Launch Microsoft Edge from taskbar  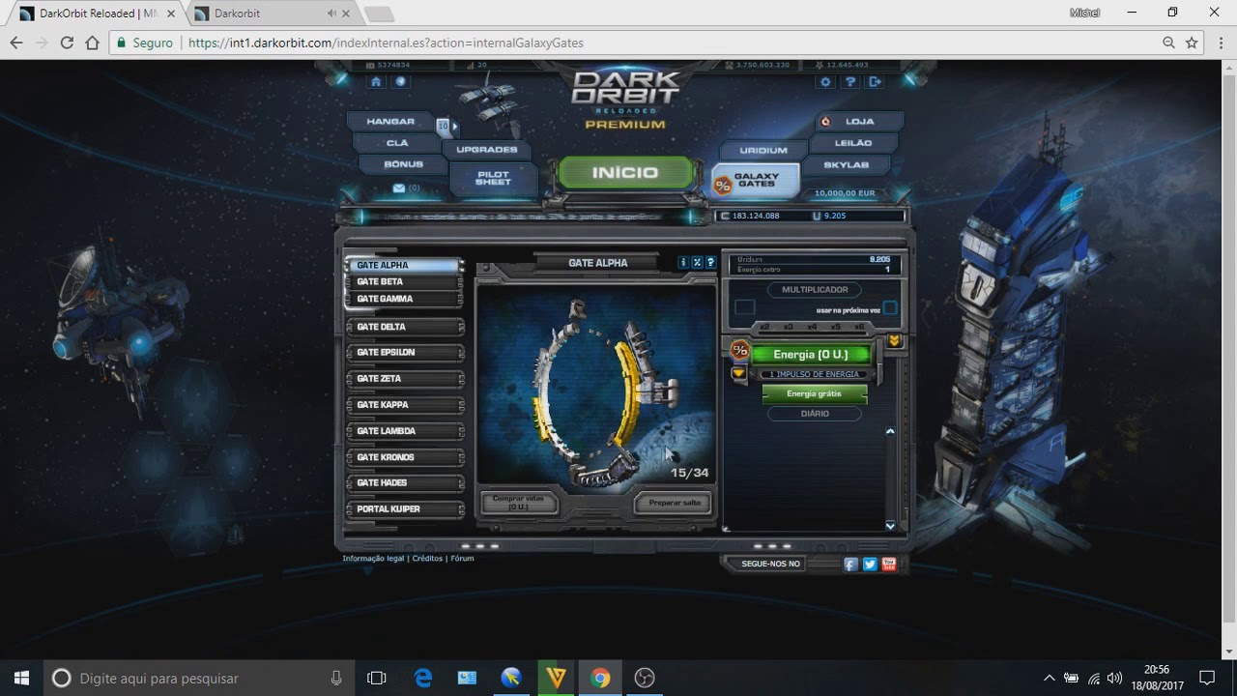[423, 678]
